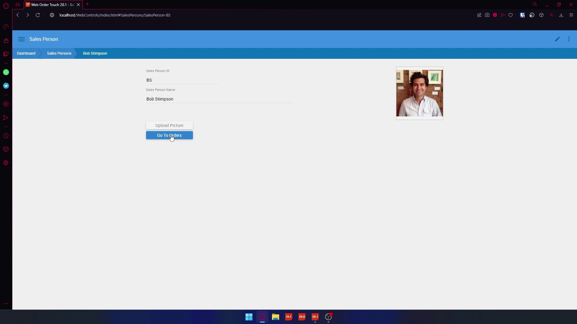This screenshot has height=324, width=577.
Task: Open WhatsApp in the sidebar
Action: pos(6,72)
